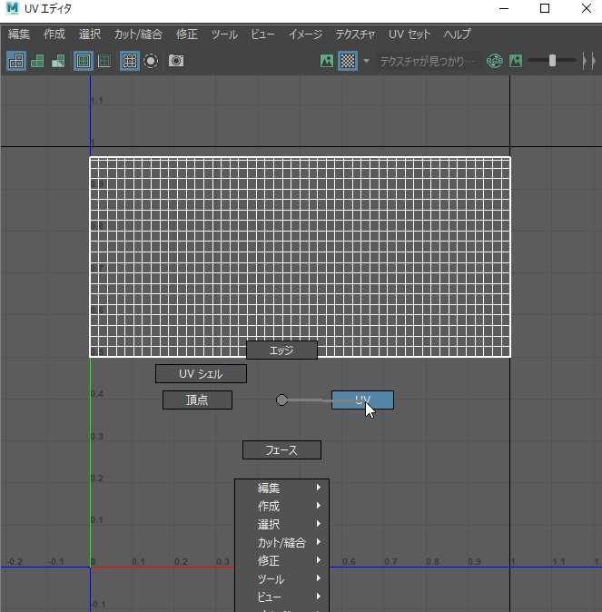The width and height of the screenshot is (602, 612).
Task: Toggle wireframe UV display icon
Action: tap(16, 61)
